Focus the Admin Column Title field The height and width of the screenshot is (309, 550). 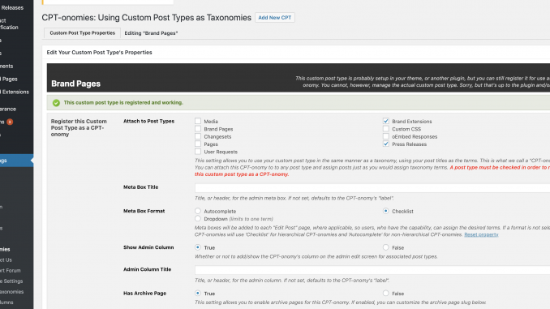tap(372, 270)
